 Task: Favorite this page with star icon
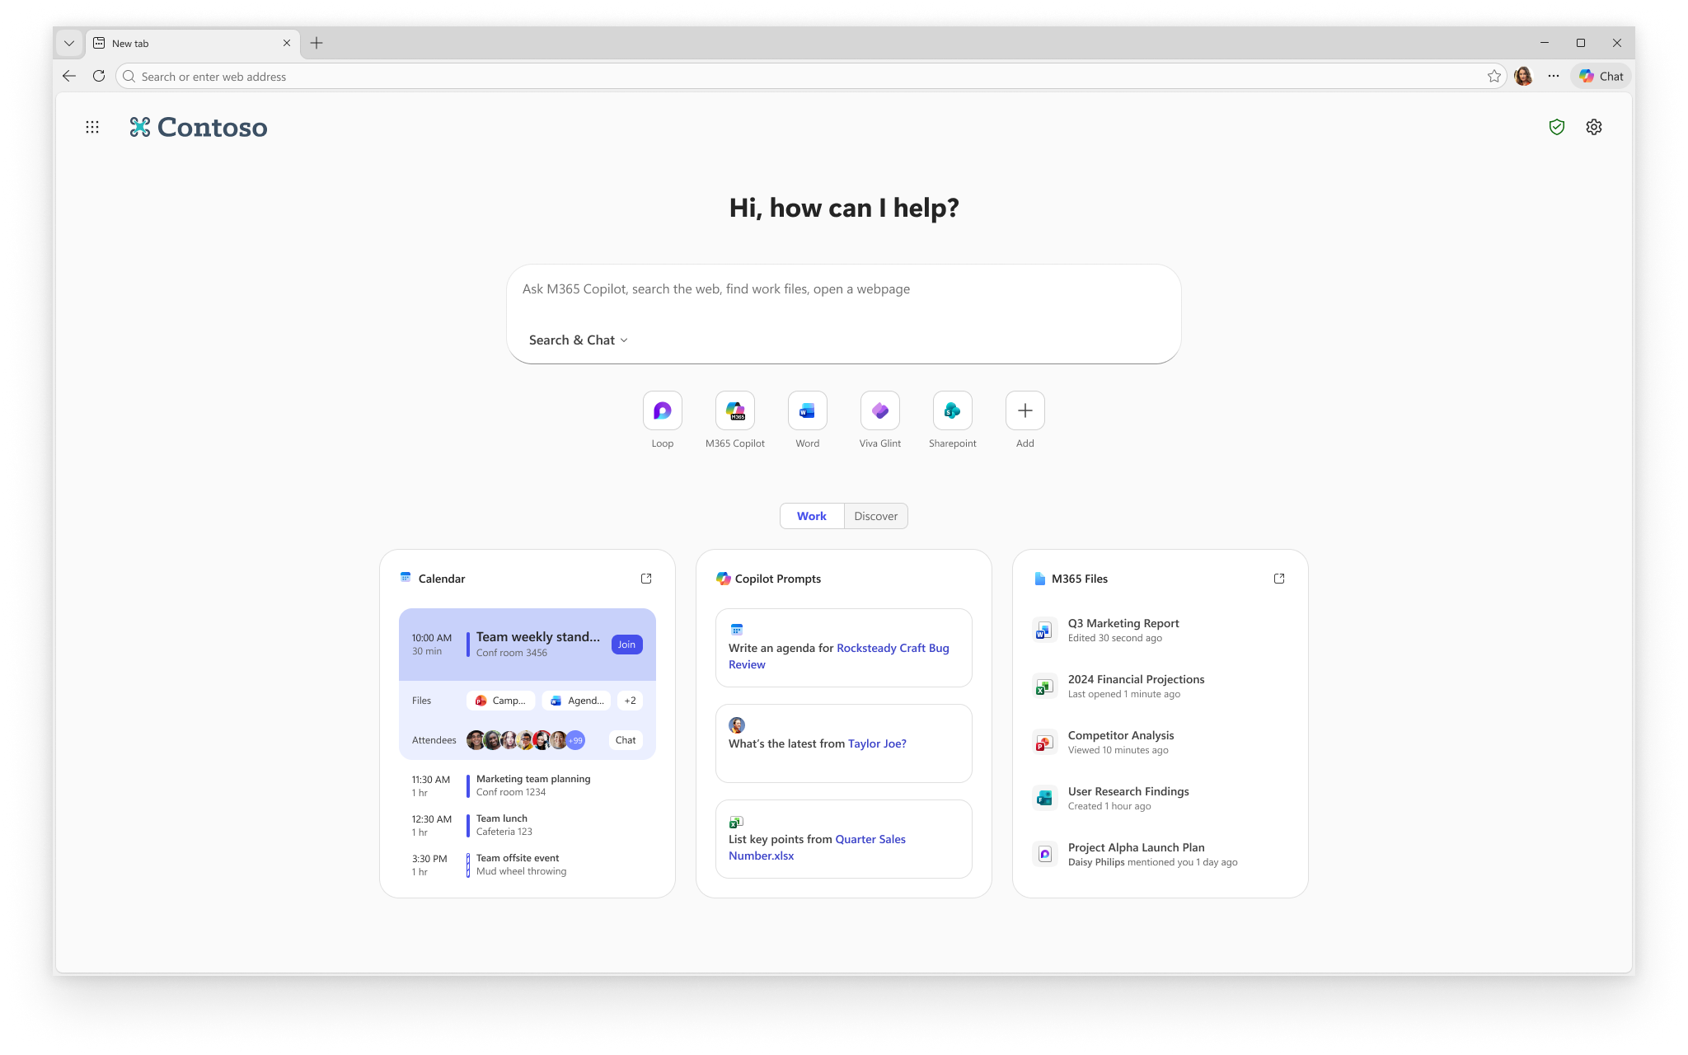tap(1494, 76)
